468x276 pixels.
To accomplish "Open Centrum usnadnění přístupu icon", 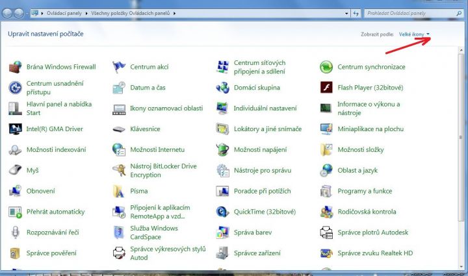I will [x=15, y=88].
